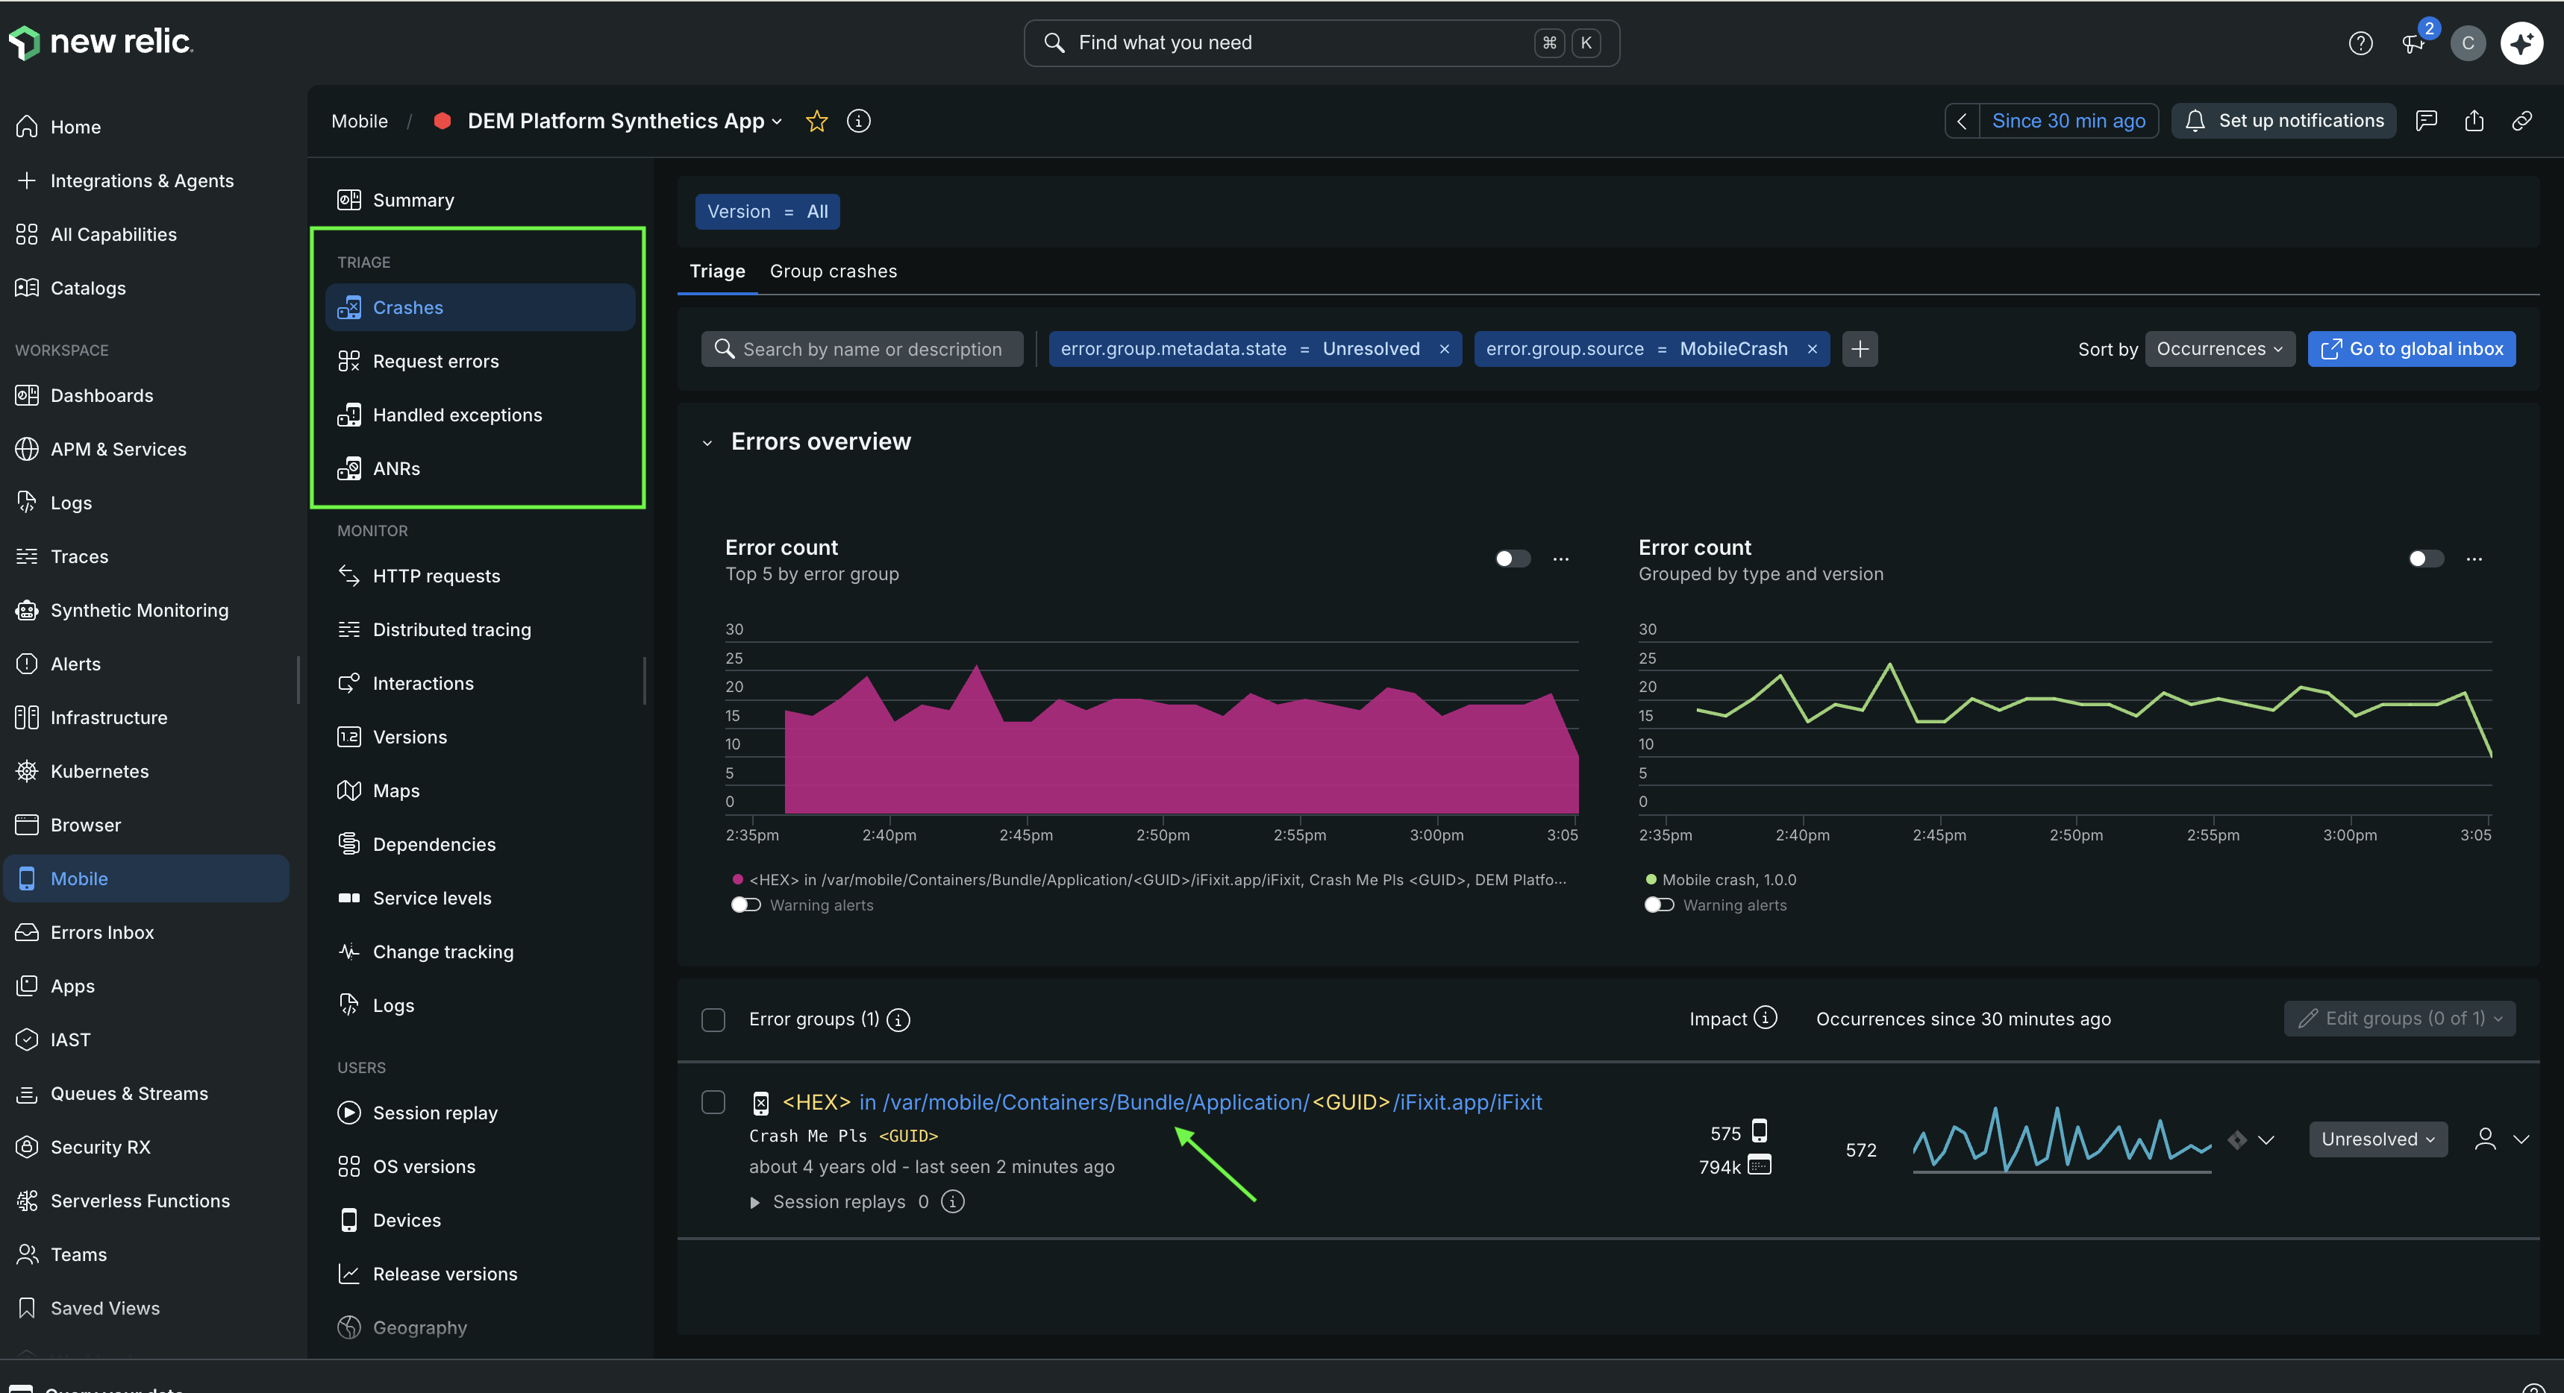This screenshot has width=2564, height=1393.
Task: Click Set up notifications button
Action: pyautogui.click(x=2283, y=120)
